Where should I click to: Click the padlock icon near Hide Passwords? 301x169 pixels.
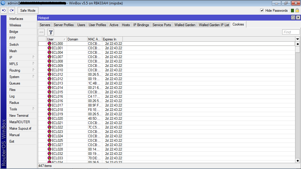(x=297, y=10)
